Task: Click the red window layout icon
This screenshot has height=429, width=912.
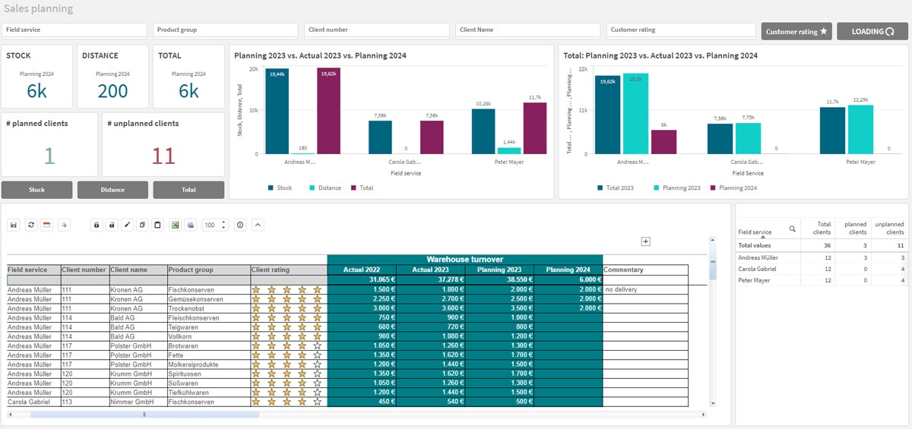Action: click(46, 225)
